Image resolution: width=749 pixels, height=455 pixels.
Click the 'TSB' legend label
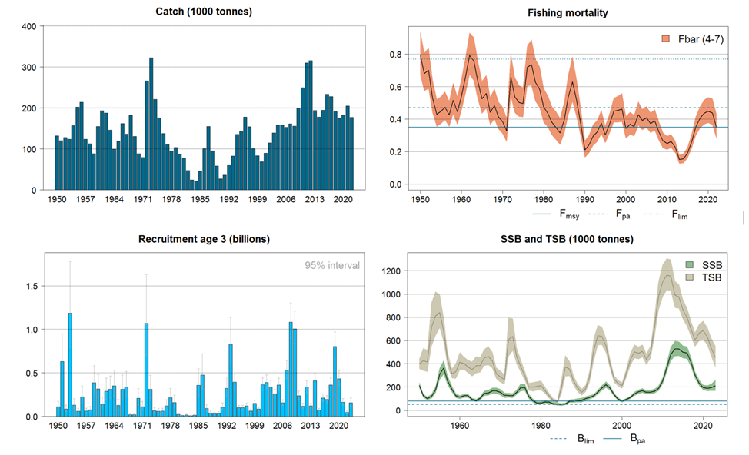(x=712, y=278)
